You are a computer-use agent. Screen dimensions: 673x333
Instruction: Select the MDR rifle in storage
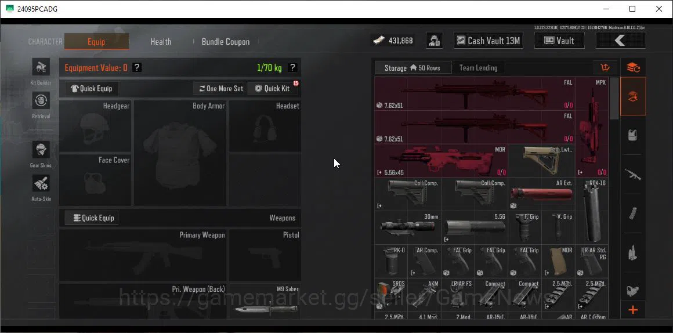tap(442, 161)
